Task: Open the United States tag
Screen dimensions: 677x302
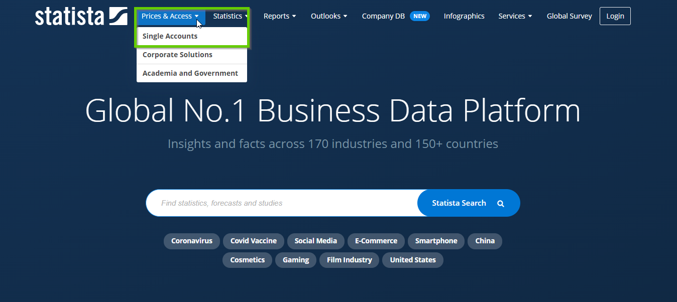Action: coord(413,260)
